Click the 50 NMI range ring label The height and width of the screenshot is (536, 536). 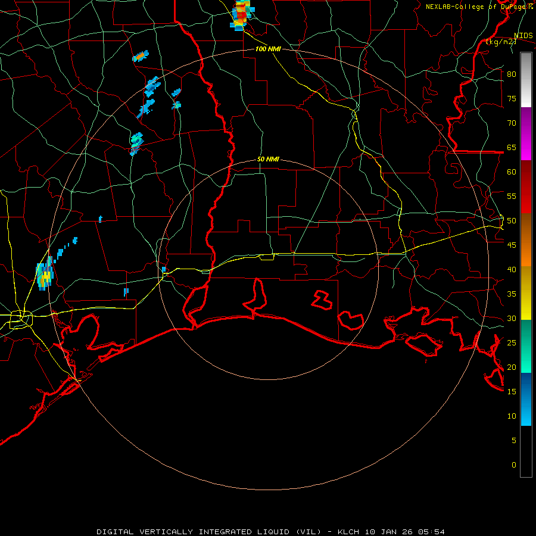coord(268,159)
